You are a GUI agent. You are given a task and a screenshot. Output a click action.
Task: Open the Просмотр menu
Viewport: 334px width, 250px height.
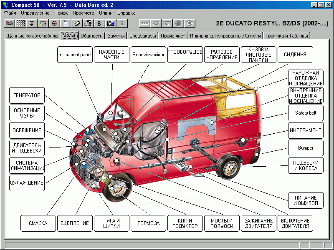coord(83,13)
